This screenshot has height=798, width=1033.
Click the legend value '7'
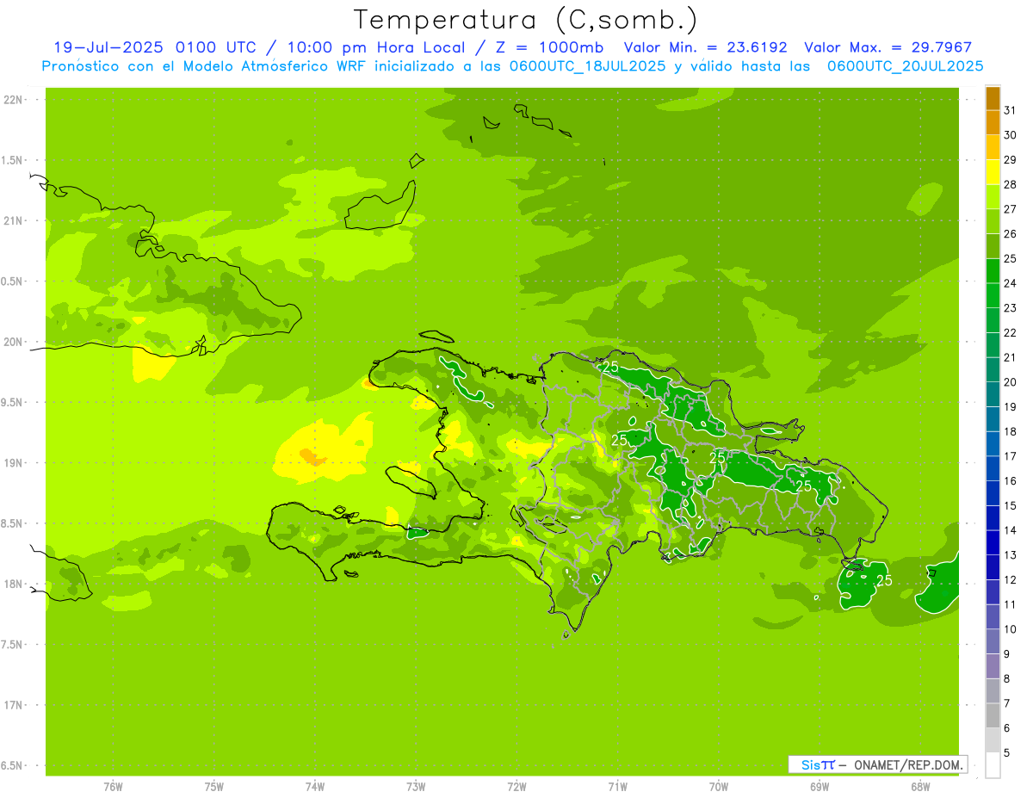(x=1007, y=703)
